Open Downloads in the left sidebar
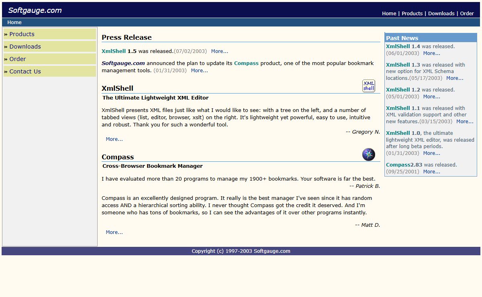Image resolution: width=482 pixels, height=297 pixels. (x=25, y=47)
